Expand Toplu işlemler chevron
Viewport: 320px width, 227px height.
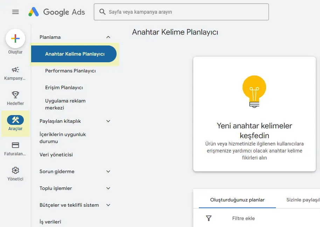click(108, 188)
